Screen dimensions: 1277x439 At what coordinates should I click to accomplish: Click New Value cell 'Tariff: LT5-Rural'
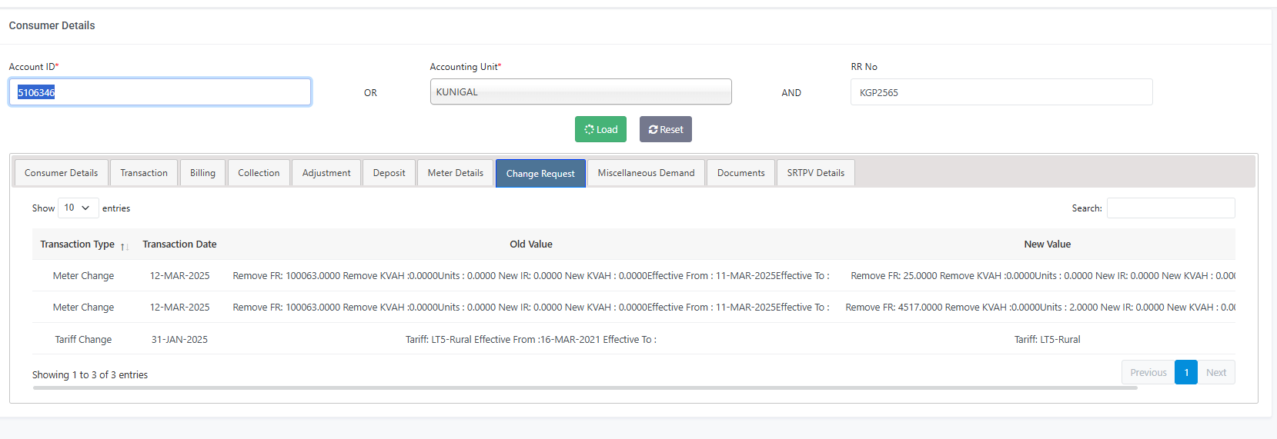[x=1047, y=339]
